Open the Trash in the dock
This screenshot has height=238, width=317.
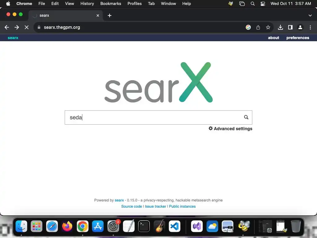296,226
